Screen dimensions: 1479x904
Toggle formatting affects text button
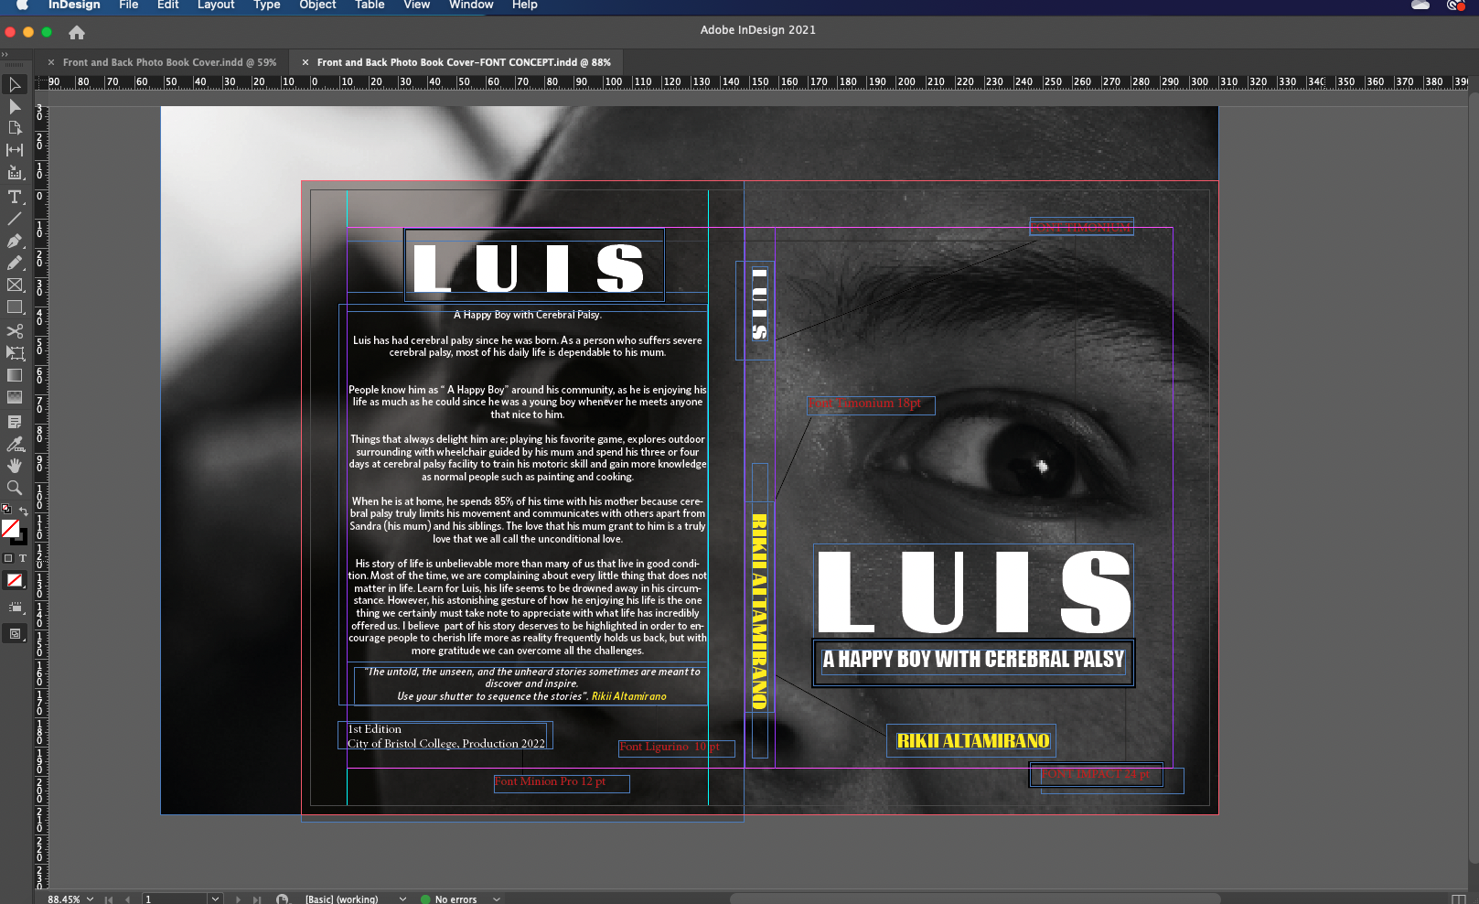[23, 558]
